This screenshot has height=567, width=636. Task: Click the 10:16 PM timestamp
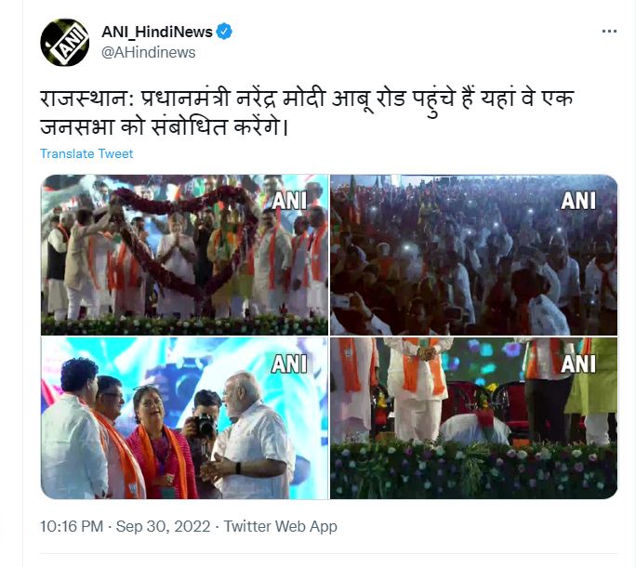[x=72, y=526]
